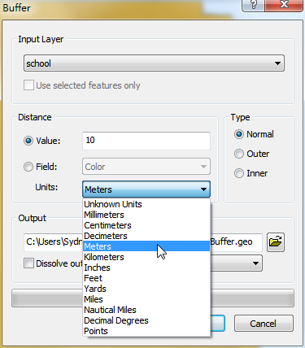The width and height of the screenshot is (305, 348).
Task: Select Miles from the units list
Action: pos(146,299)
